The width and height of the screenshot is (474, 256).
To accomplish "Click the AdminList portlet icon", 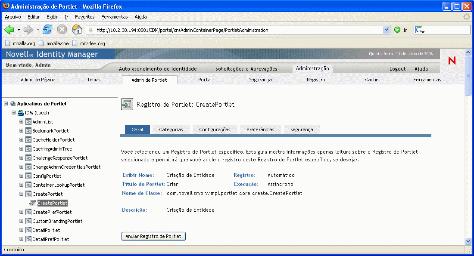I will point(28,122).
